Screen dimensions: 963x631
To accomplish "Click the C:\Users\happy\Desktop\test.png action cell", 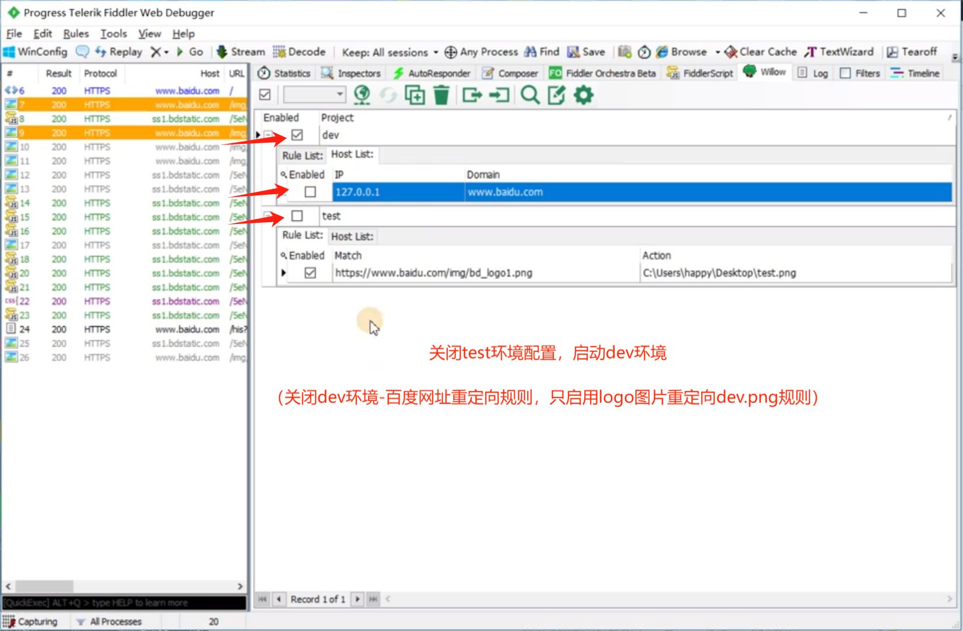I will [795, 273].
